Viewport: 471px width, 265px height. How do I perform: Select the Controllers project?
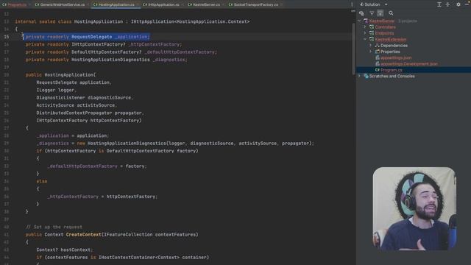pos(385,27)
